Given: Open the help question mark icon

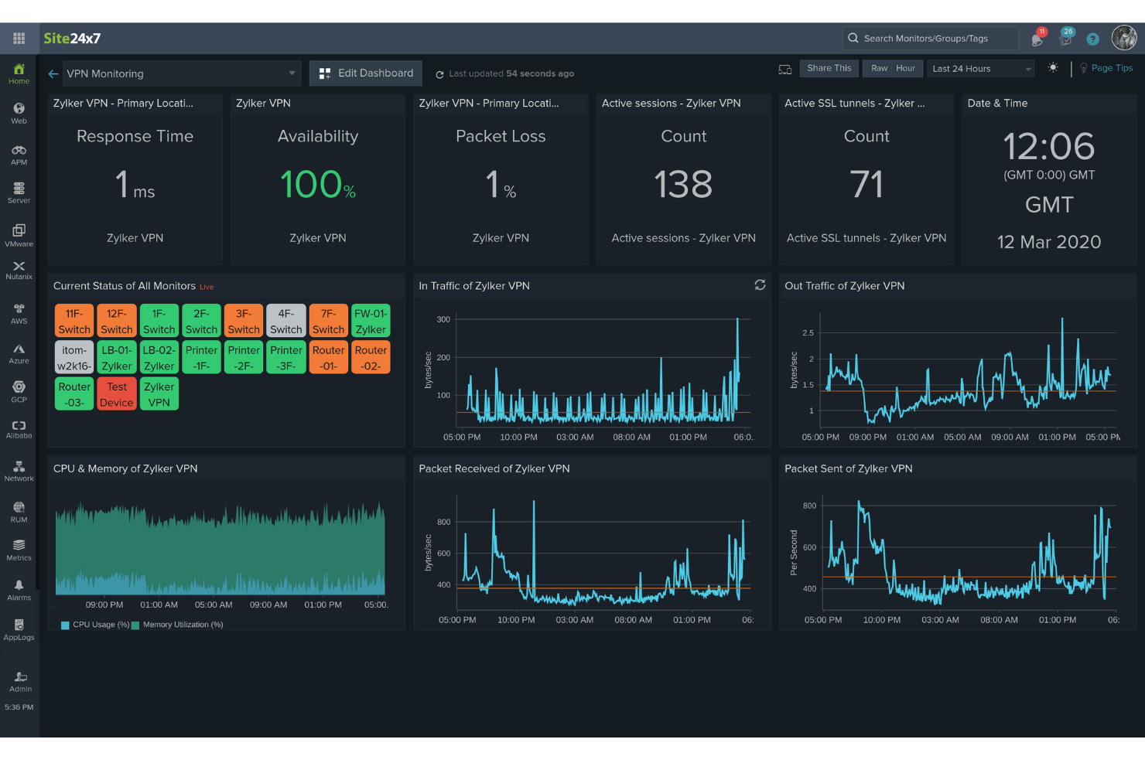Looking at the screenshot, I should click(x=1093, y=38).
